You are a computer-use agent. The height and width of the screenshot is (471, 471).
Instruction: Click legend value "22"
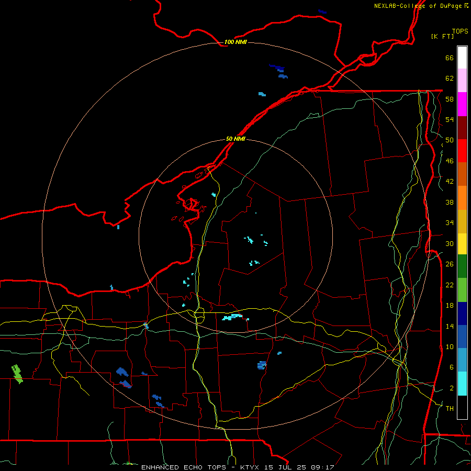(x=450, y=285)
